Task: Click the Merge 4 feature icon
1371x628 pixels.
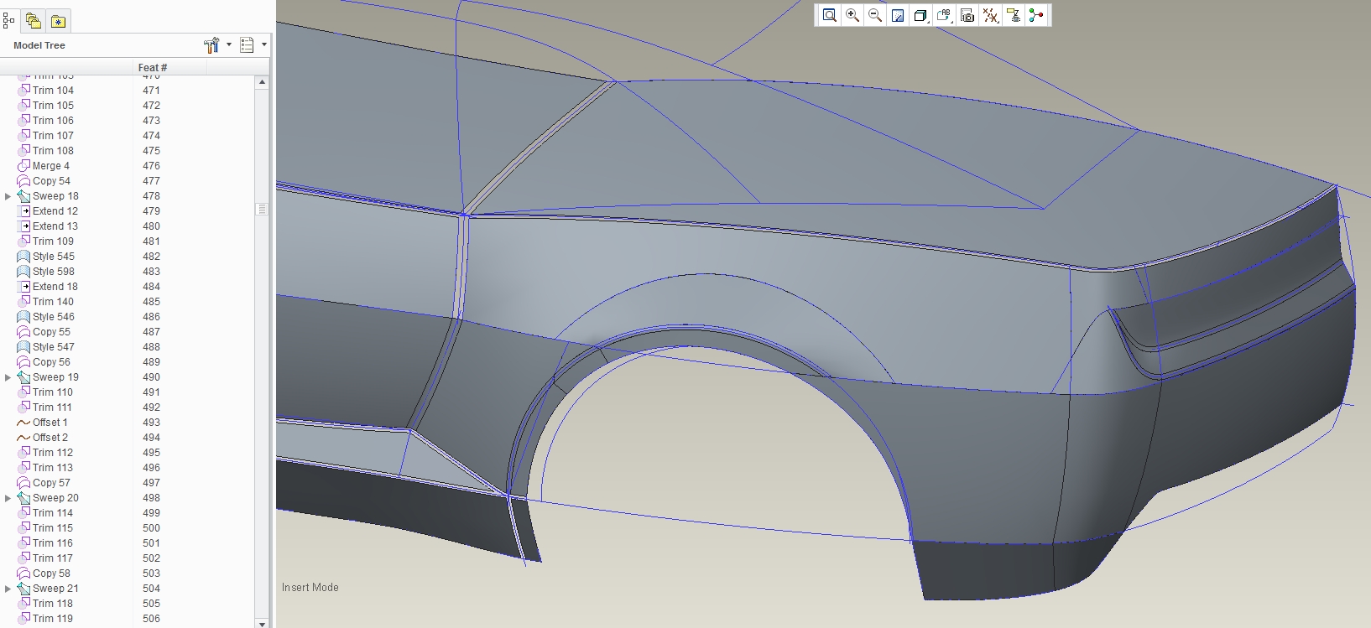Action: click(x=23, y=165)
